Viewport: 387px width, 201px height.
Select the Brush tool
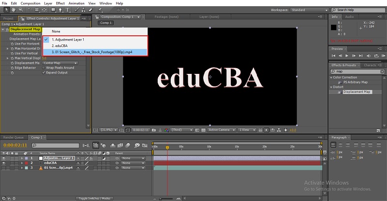(x=77, y=10)
